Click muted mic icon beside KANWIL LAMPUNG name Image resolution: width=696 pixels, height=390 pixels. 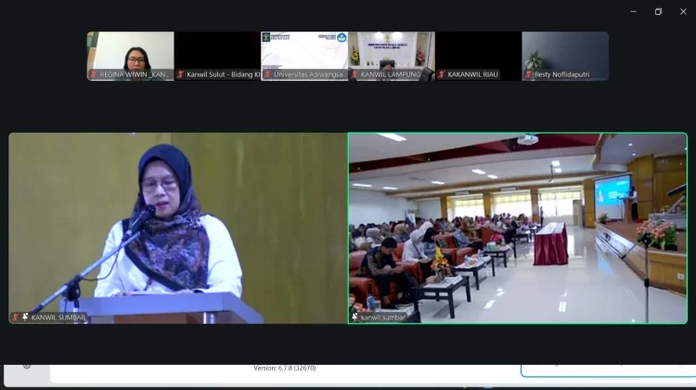tap(354, 74)
